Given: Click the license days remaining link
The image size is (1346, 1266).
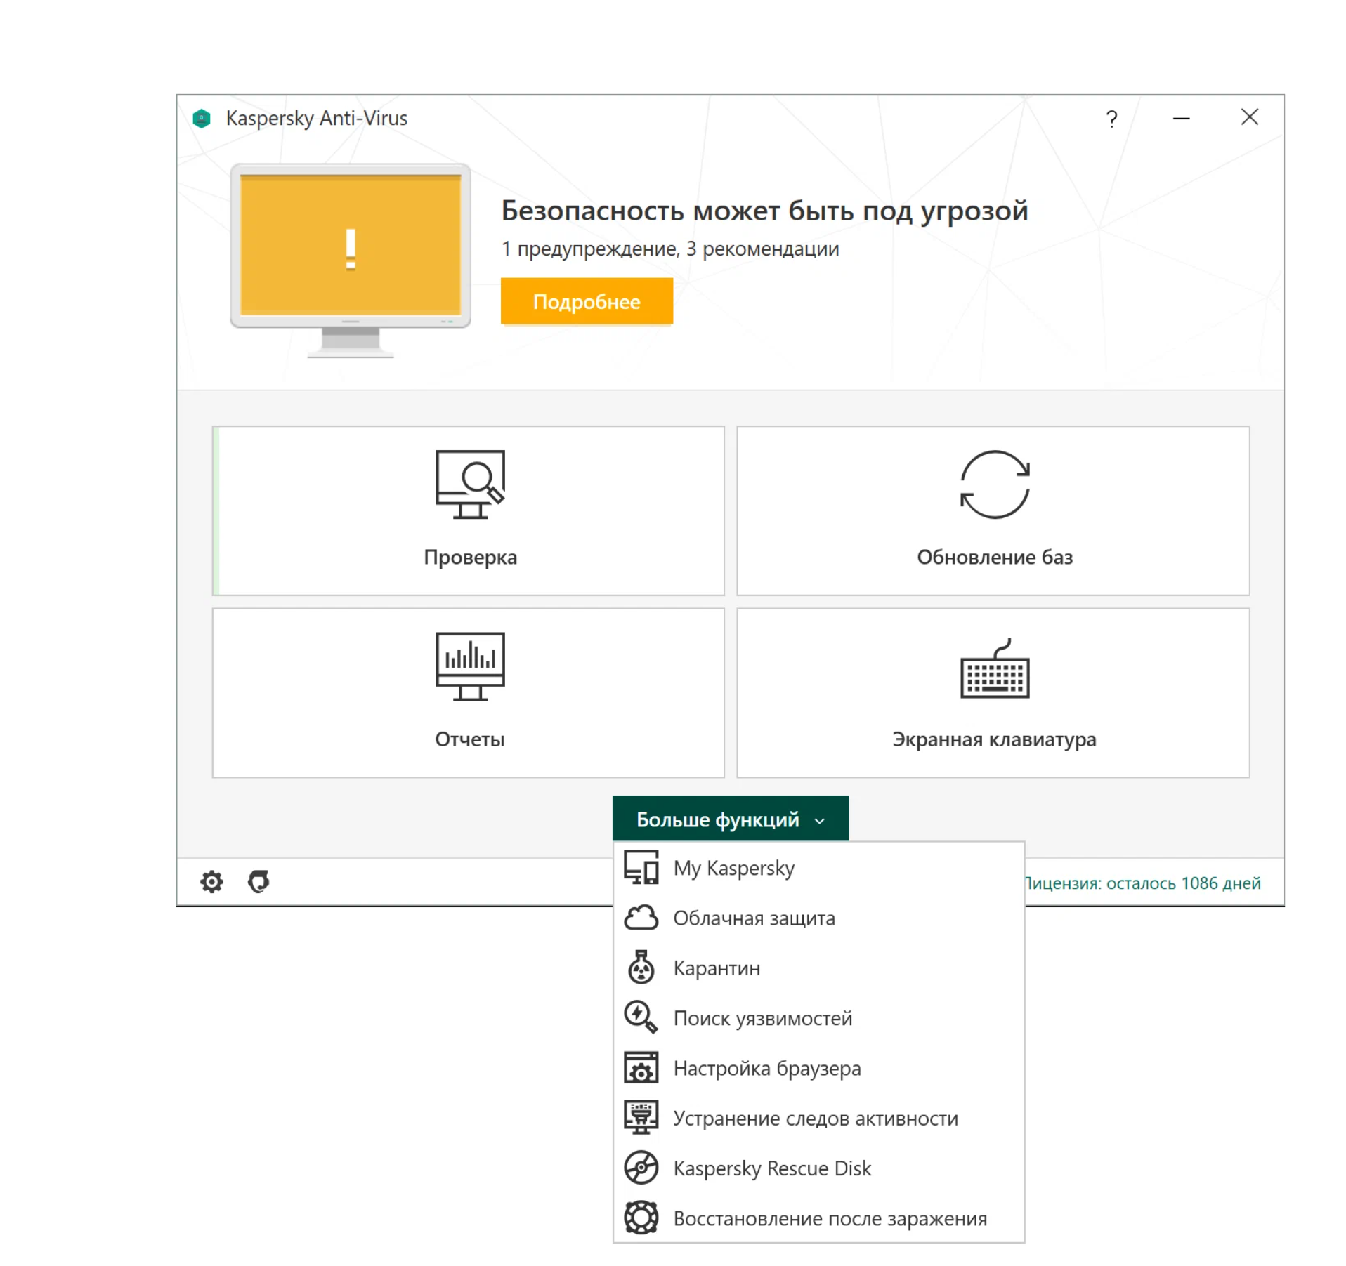Looking at the screenshot, I should coord(1143,882).
